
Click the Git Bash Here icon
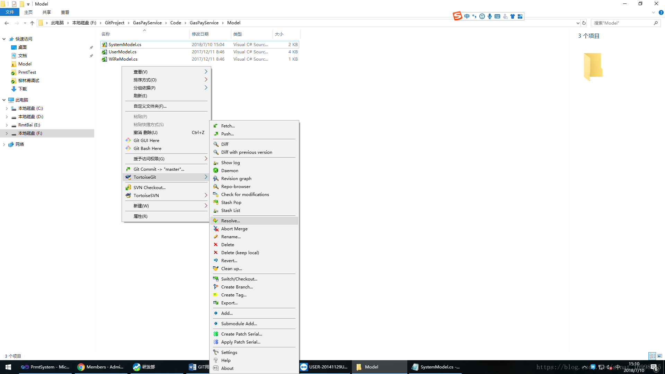coord(128,148)
